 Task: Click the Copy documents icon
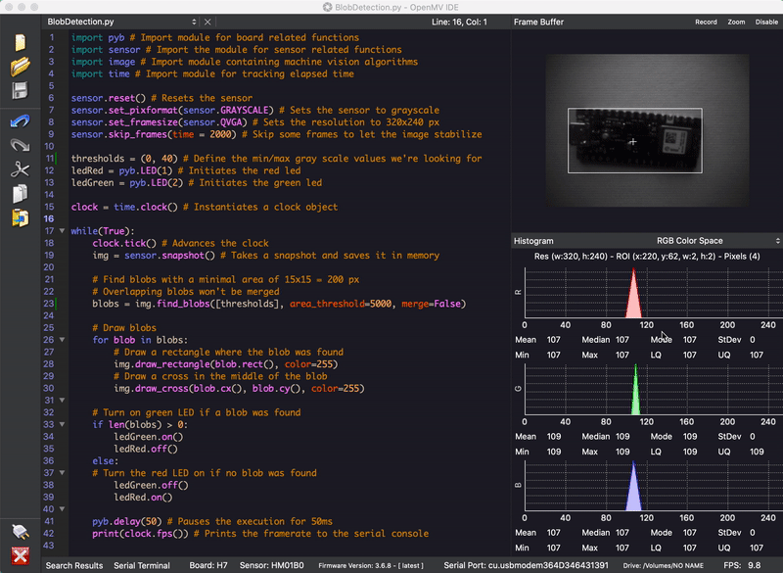[x=20, y=193]
